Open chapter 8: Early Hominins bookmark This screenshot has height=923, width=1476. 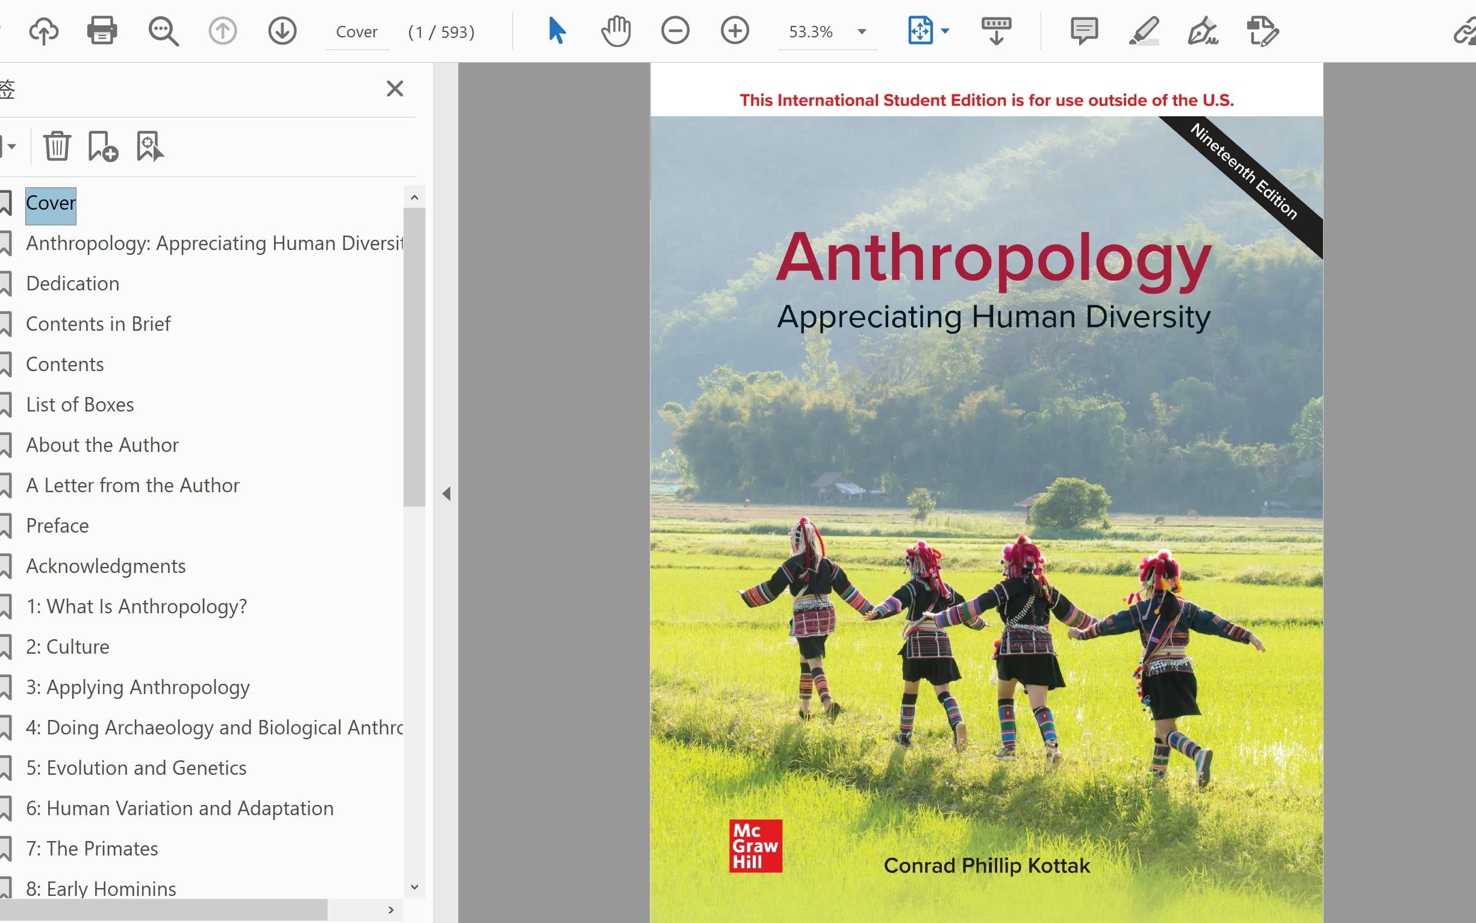coord(101,888)
